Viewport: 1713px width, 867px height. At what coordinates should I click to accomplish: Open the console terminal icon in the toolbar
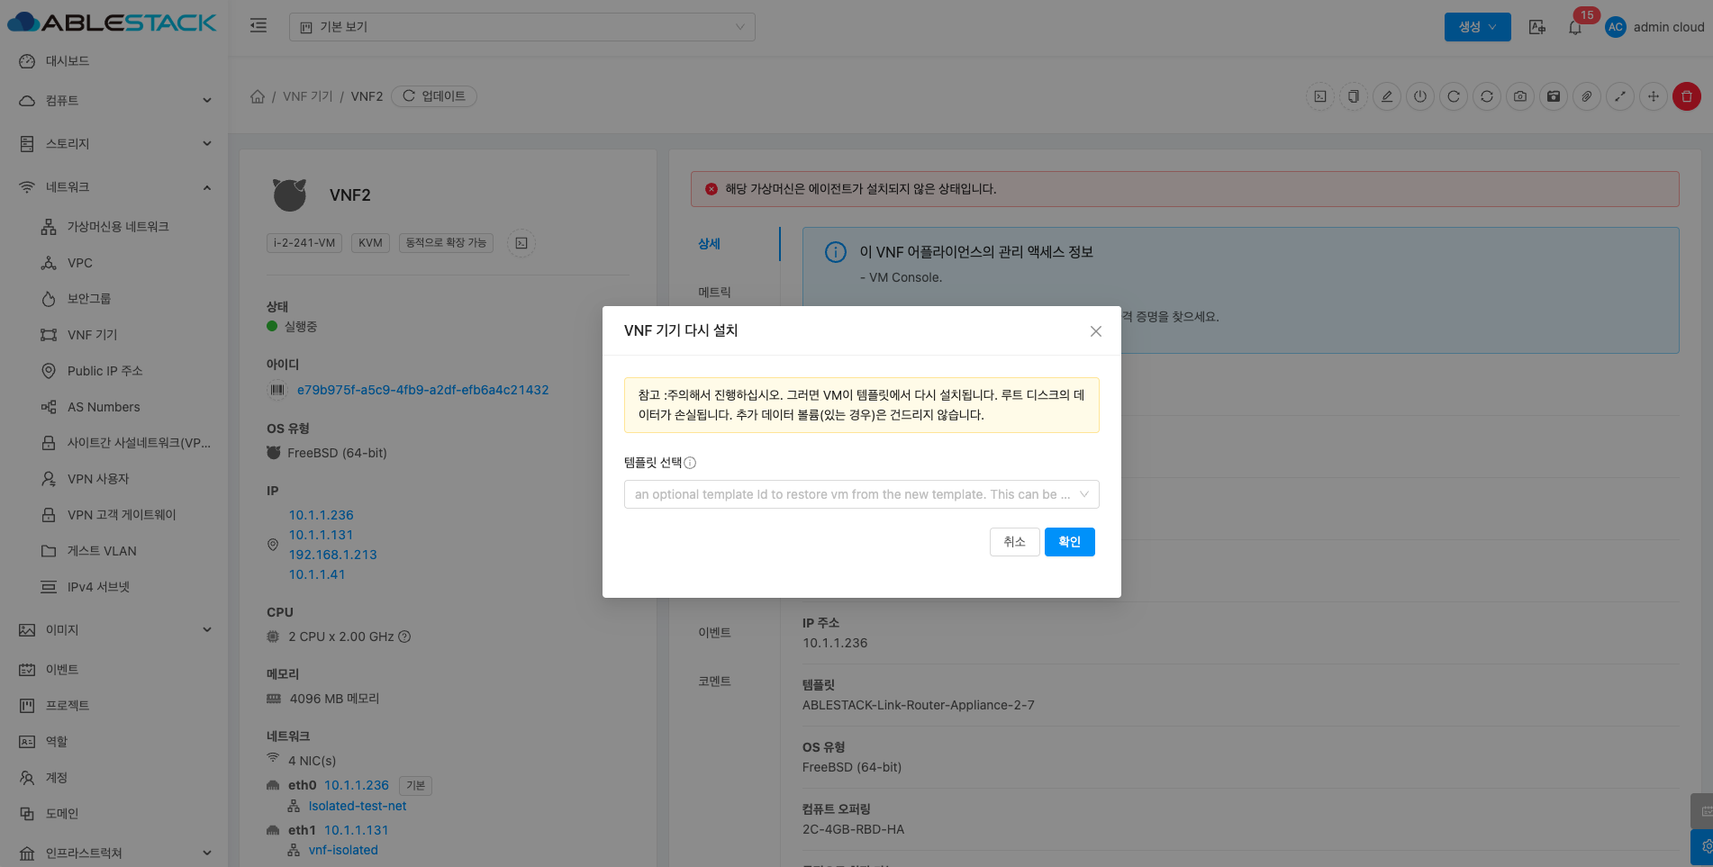click(1320, 96)
